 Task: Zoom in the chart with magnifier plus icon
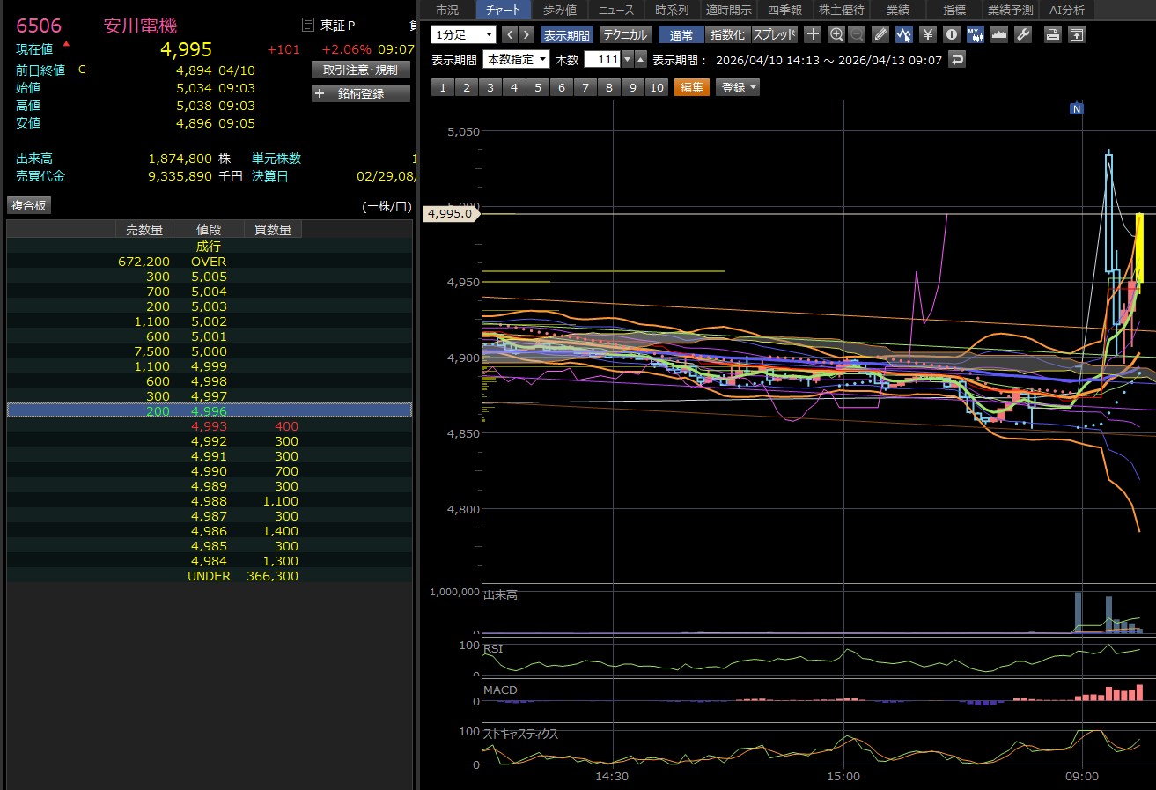pyautogui.click(x=836, y=34)
